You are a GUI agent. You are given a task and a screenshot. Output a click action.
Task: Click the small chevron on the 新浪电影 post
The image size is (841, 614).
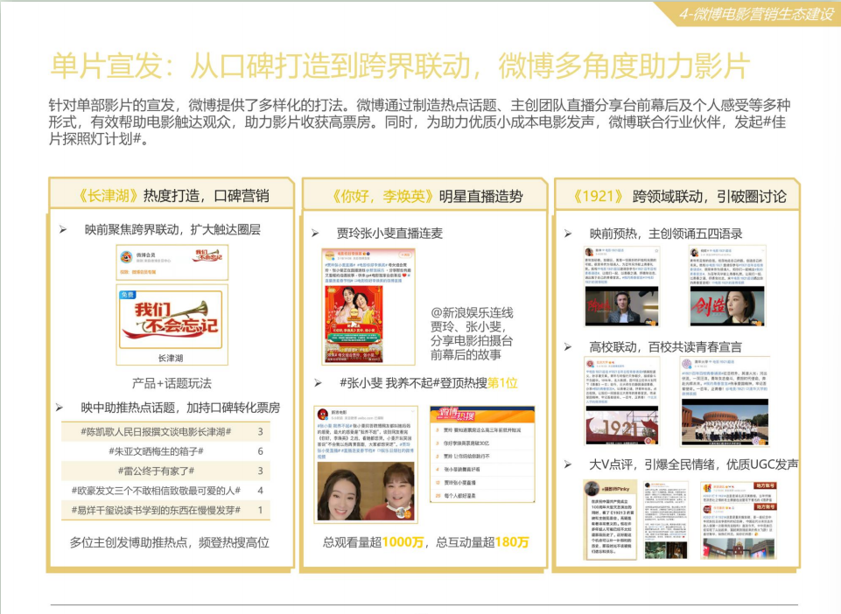(412, 411)
